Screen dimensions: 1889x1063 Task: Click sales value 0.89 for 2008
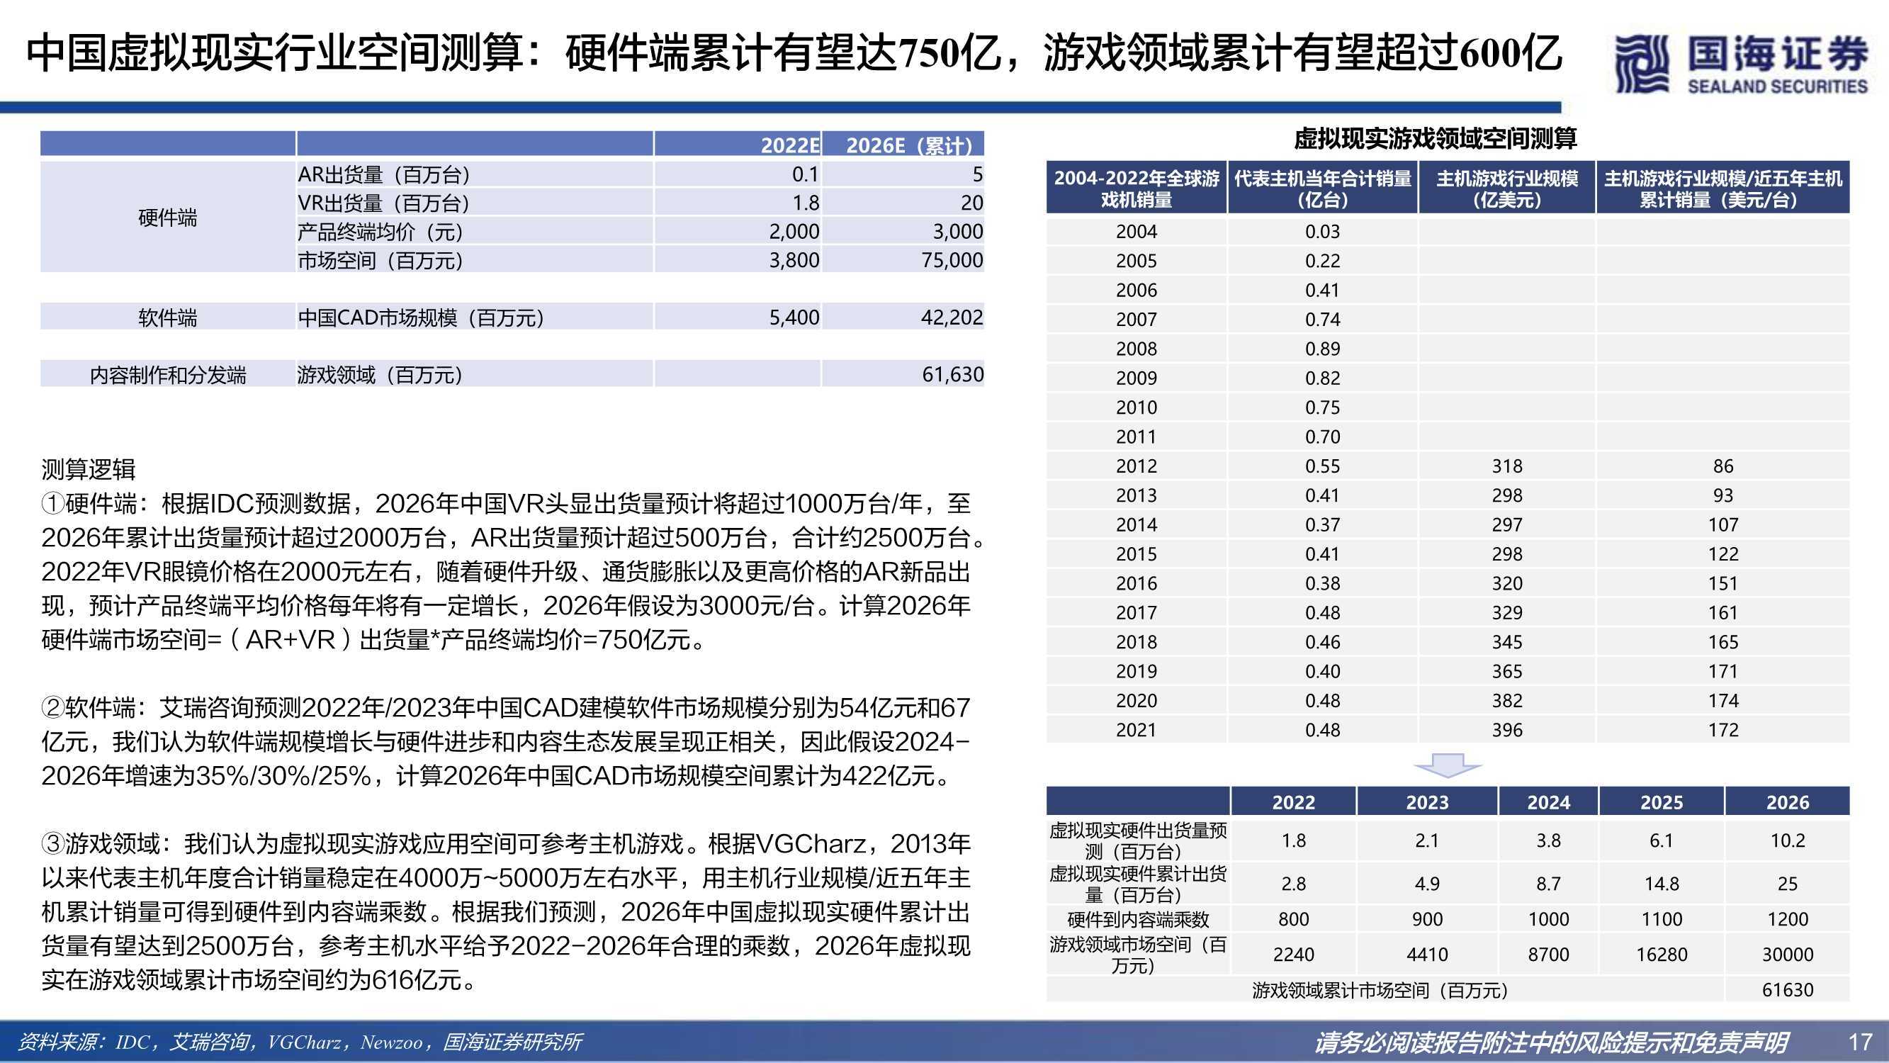[x=1322, y=349]
